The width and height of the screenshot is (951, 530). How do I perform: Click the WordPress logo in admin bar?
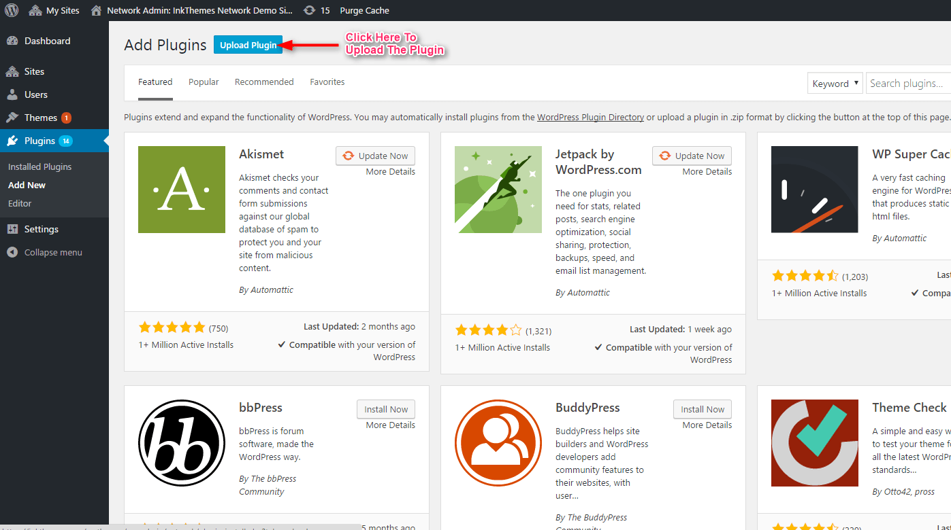pos(12,10)
